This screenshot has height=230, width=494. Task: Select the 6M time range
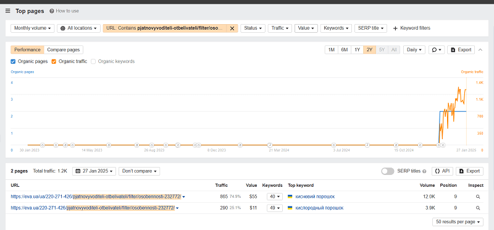344,50
